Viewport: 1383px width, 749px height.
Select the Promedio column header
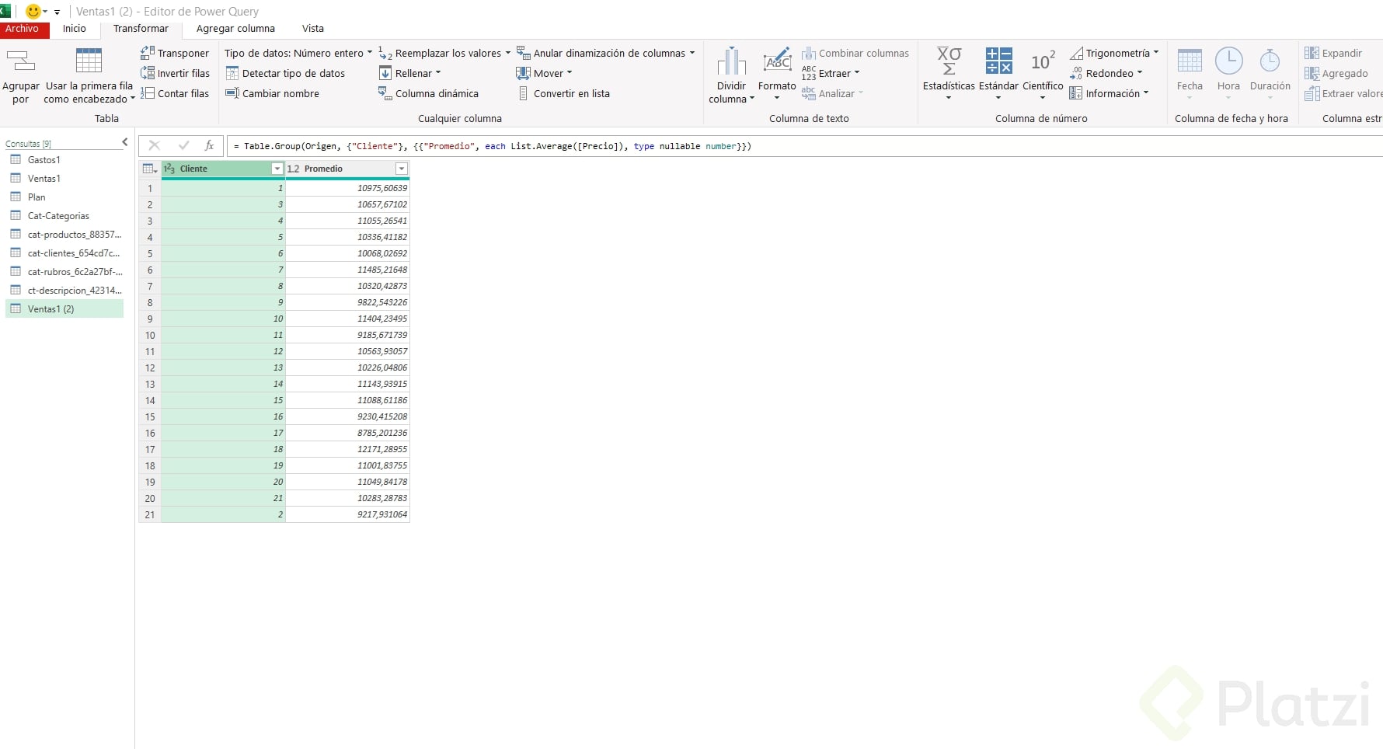pyautogui.click(x=347, y=169)
